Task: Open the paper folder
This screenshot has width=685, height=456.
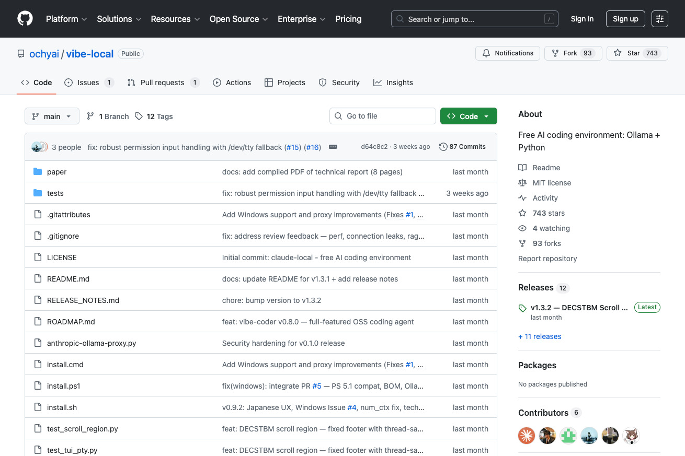Action: click(x=56, y=172)
